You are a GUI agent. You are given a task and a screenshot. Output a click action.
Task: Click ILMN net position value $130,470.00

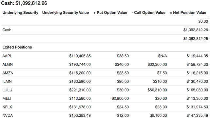197,82
